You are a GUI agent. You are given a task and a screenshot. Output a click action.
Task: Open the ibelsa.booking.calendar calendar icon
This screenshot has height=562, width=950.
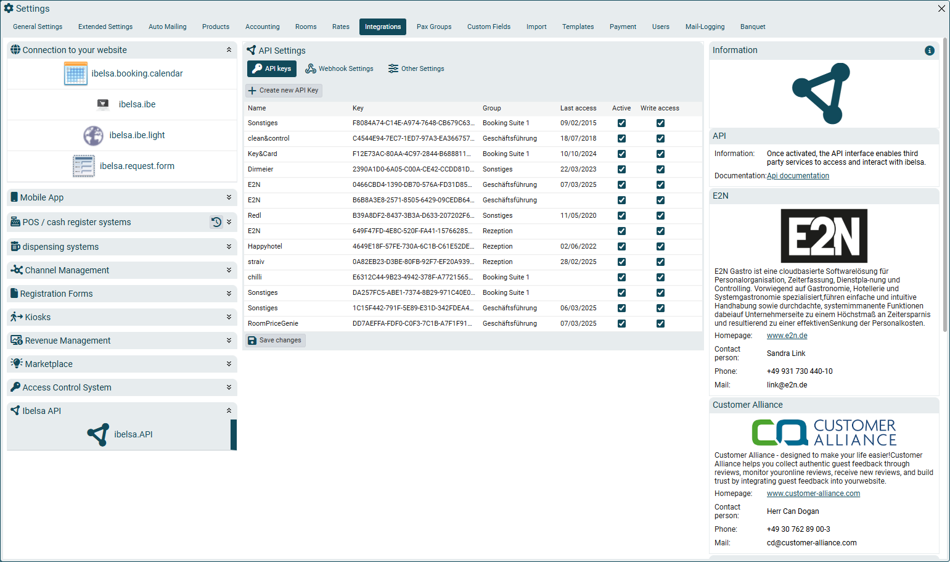[x=76, y=73]
